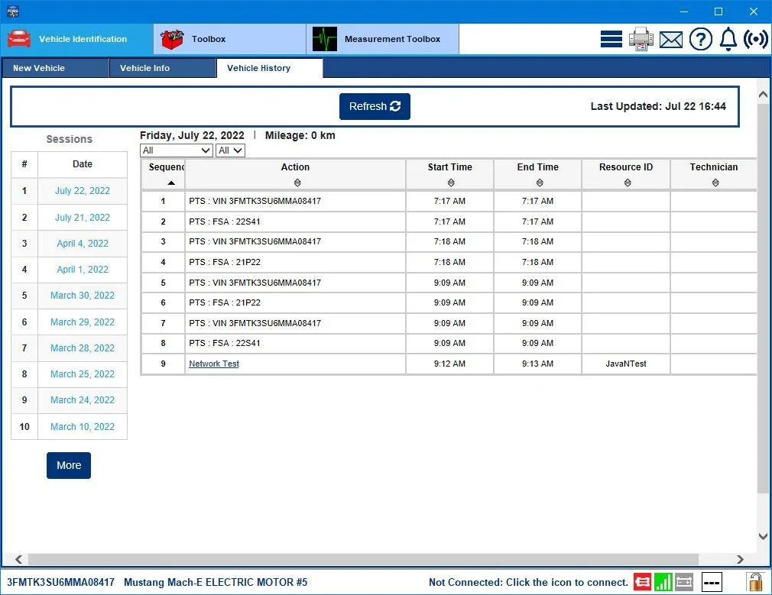Open session March 24, 2022
The image size is (772, 595).
click(83, 400)
